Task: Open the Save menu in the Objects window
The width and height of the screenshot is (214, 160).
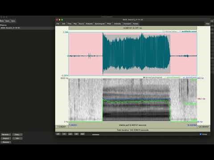Action: tap(13, 21)
